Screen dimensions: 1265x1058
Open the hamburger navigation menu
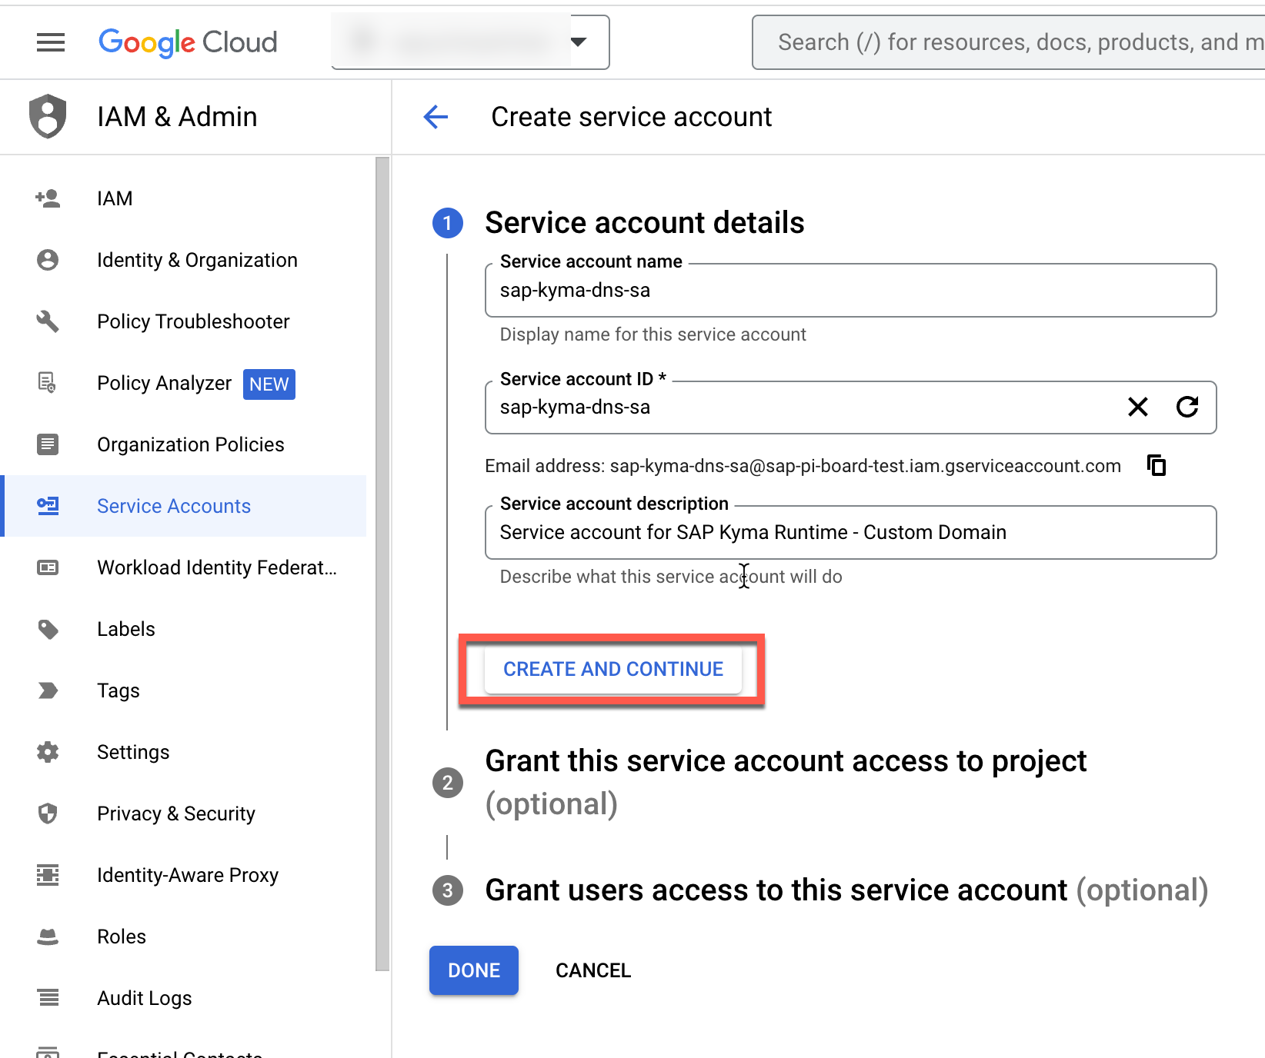[x=51, y=42]
